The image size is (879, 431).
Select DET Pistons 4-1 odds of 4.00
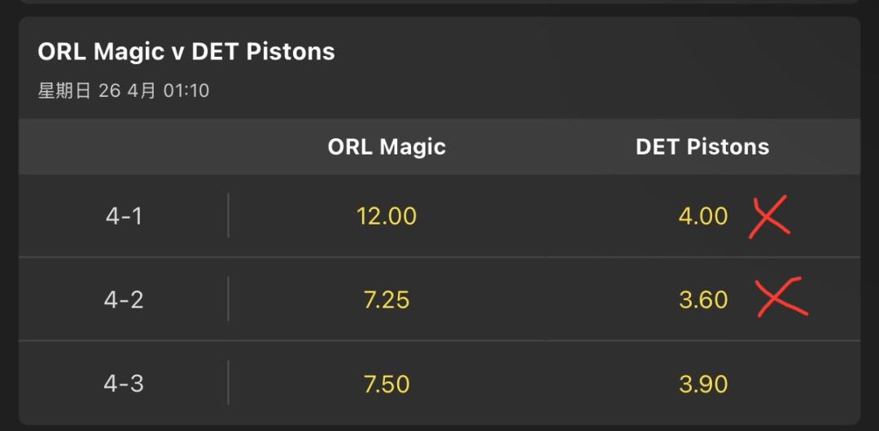point(703,216)
